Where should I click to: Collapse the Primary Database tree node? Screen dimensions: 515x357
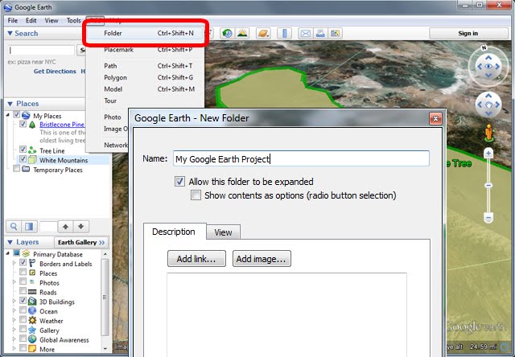click(8, 253)
